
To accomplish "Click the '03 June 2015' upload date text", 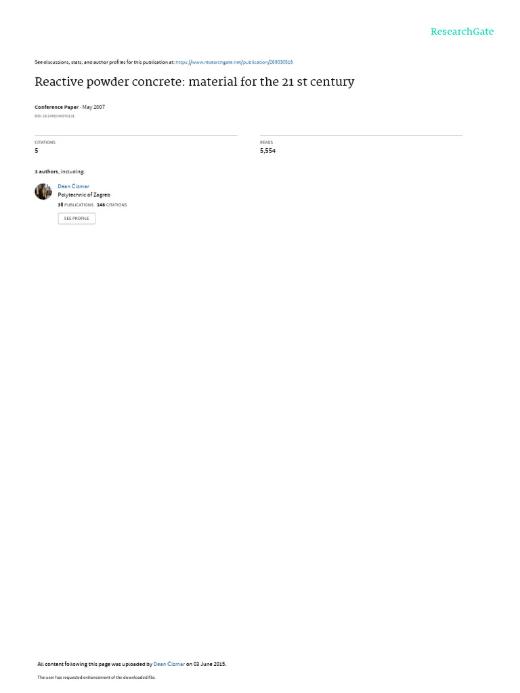I will [x=209, y=664].
